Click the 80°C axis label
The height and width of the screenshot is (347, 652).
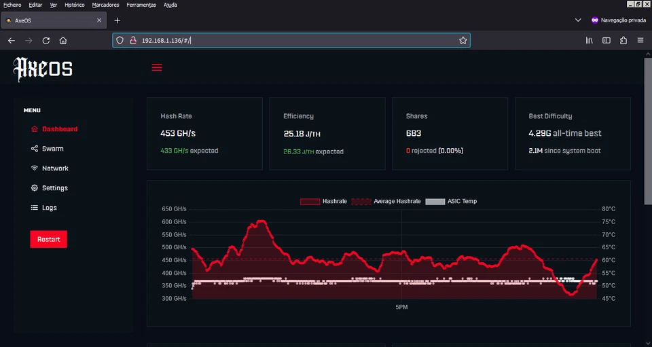tap(609, 209)
